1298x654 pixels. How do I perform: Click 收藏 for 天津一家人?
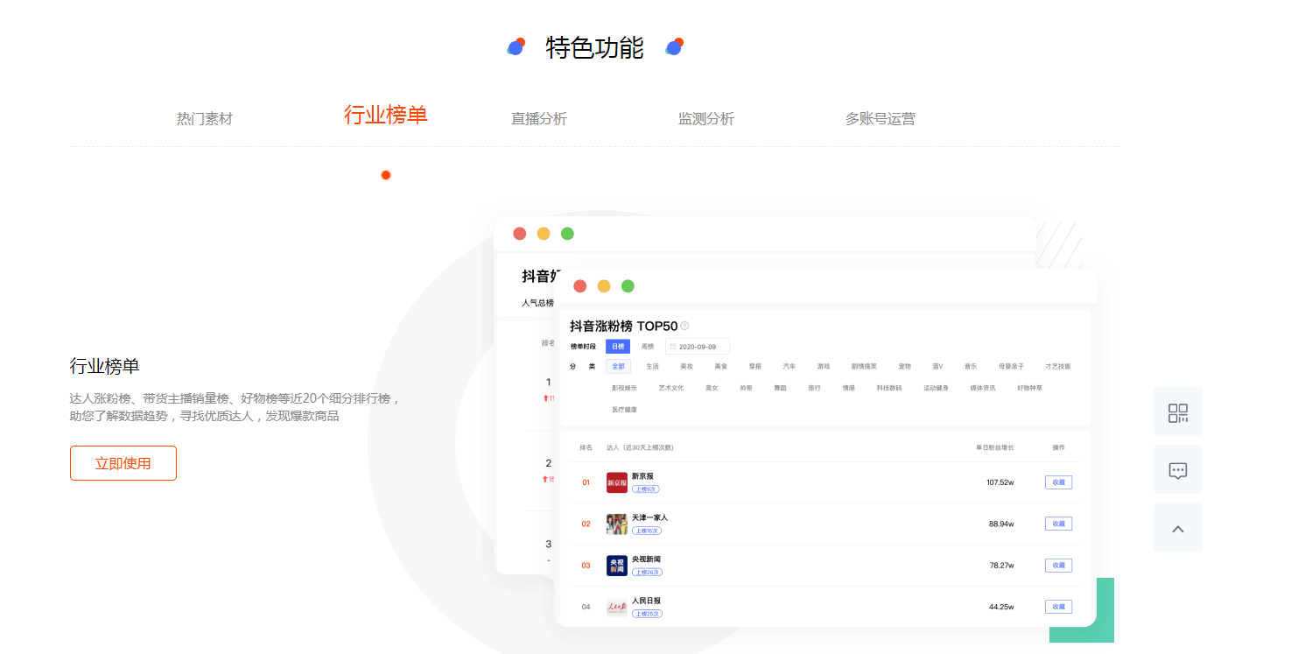click(1058, 524)
